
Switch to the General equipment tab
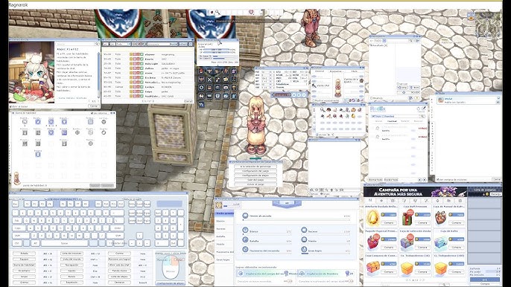[x=320, y=71]
